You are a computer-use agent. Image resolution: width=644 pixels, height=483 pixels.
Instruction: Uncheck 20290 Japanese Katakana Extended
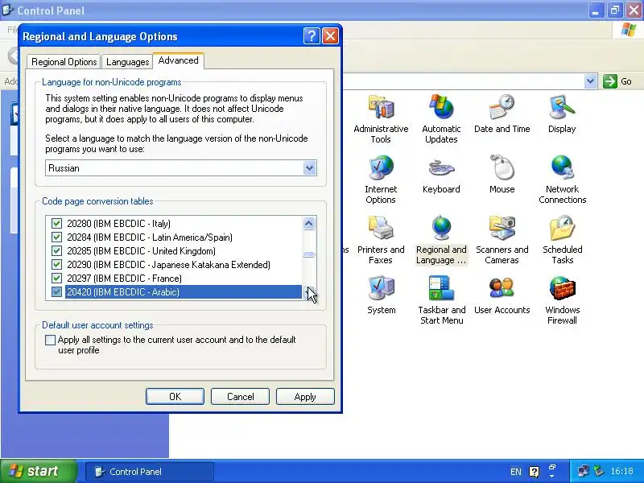[x=56, y=265]
